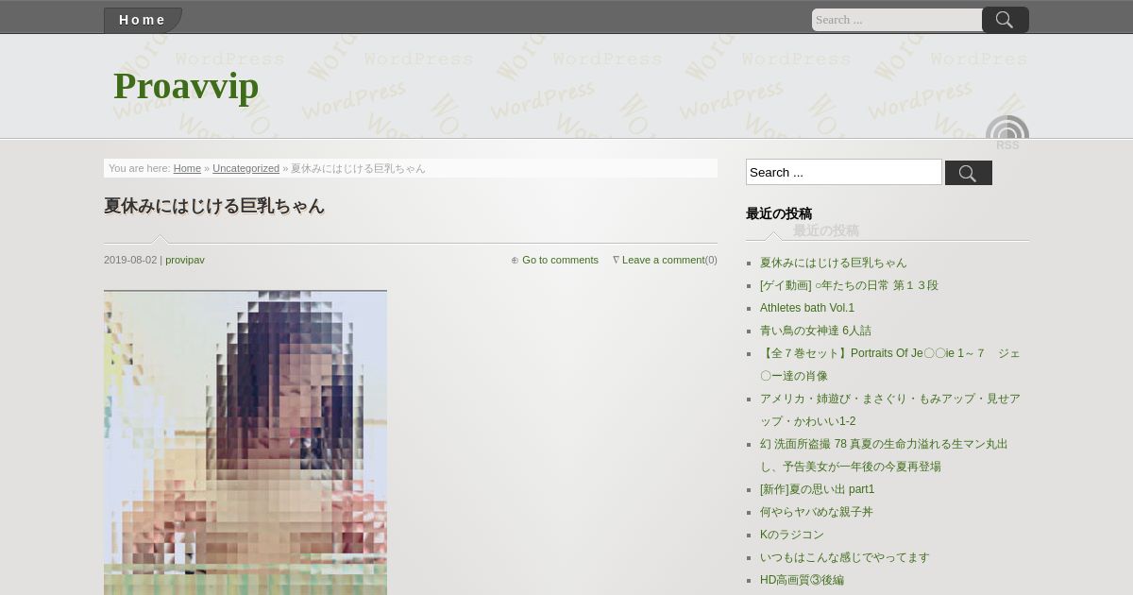Viewport: 1133px width, 595px height.
Task: Open recent post 夏休みにはじける巨乳ちゃん in sidebar
Action: click(x=833, y=263)
